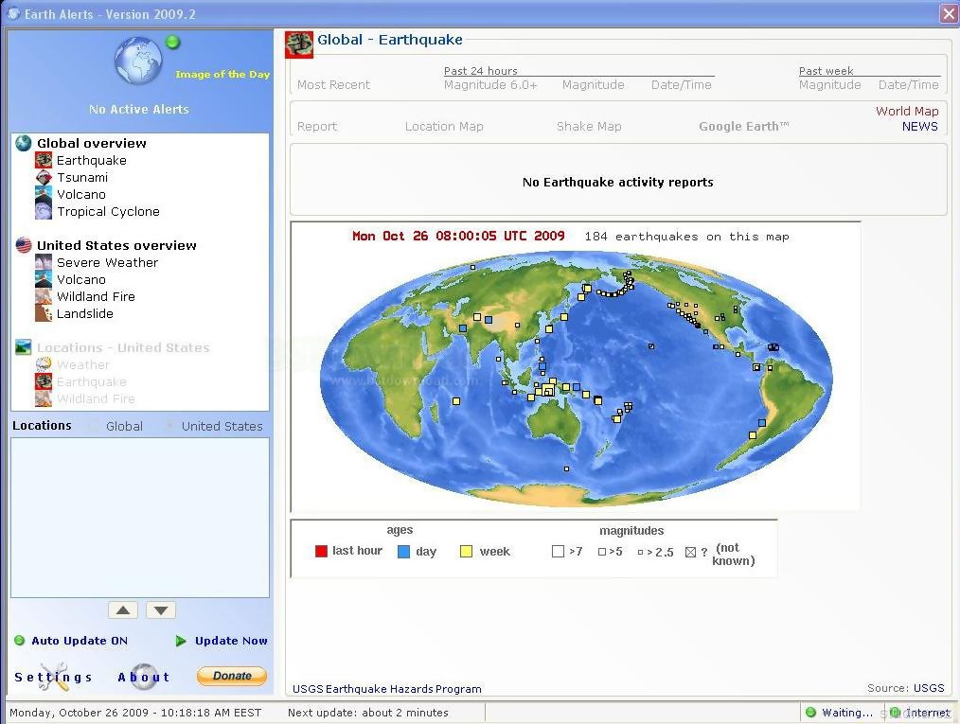
Task: Select the Tropical Cyclone icon
Action: pyautogui.click(x=44, y=212)
